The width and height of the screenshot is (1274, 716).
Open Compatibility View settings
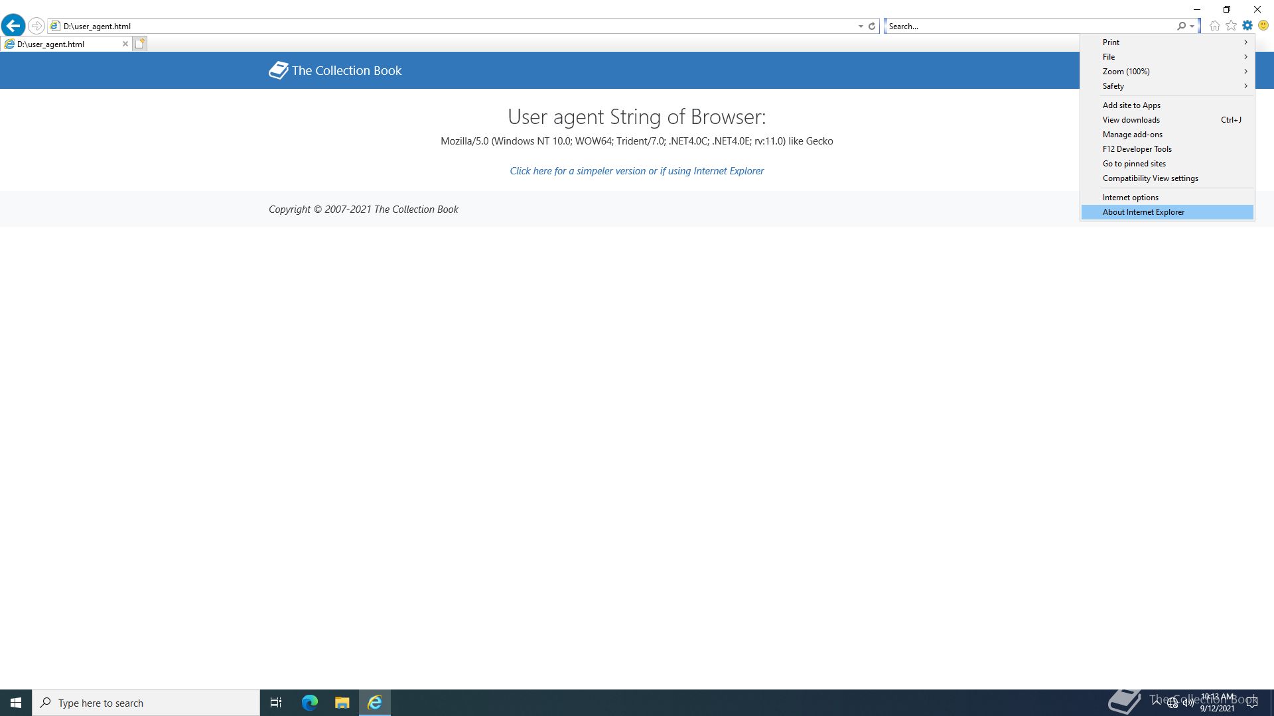click(1167, 178)
